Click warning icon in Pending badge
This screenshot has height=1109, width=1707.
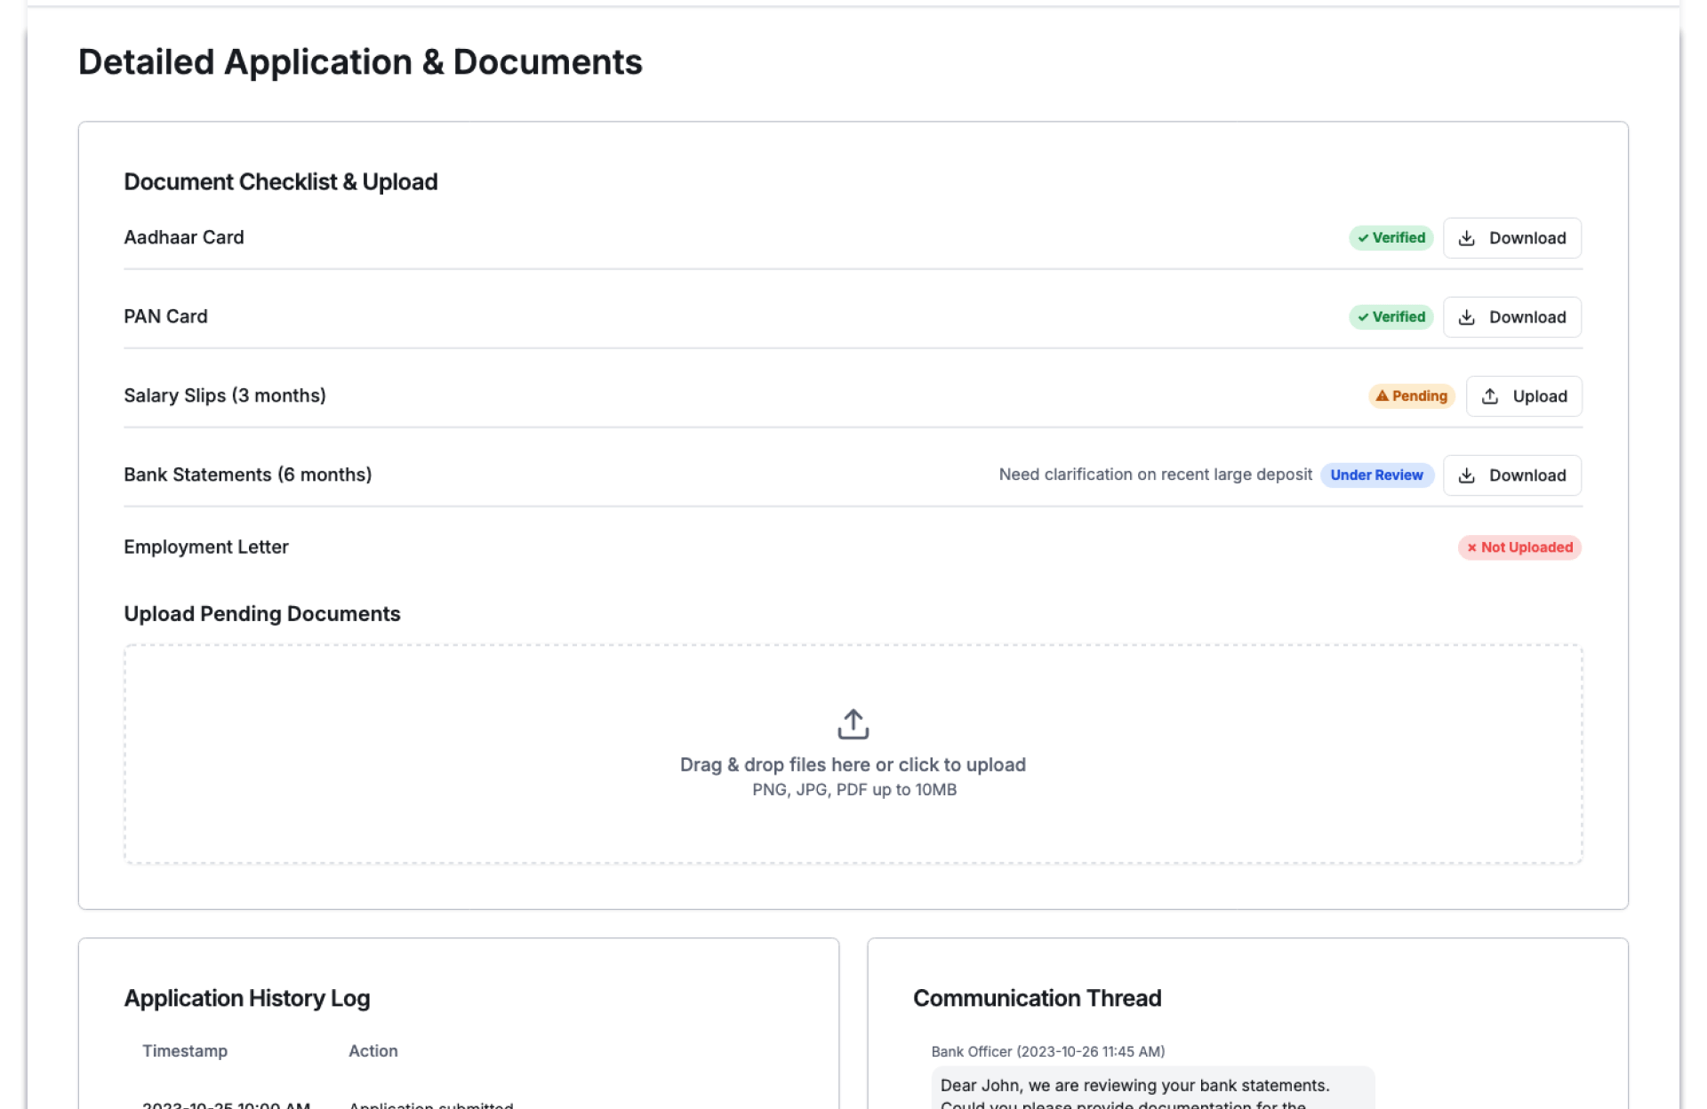1382,396
